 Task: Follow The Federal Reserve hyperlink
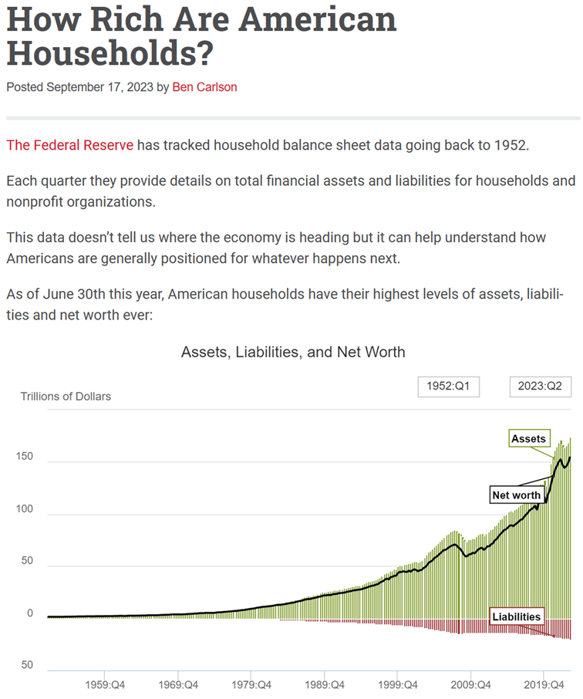click(69, 145)
